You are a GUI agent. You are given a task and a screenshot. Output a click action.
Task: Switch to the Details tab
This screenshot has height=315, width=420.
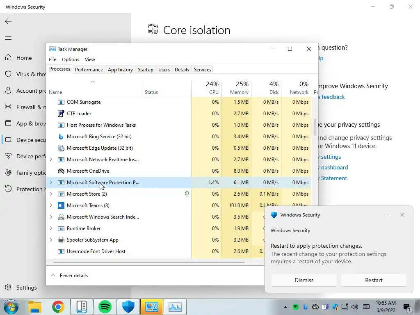tap(182, 70)
